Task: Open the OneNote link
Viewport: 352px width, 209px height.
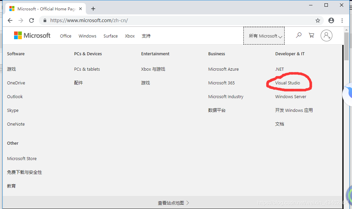Action: [16, 124]
